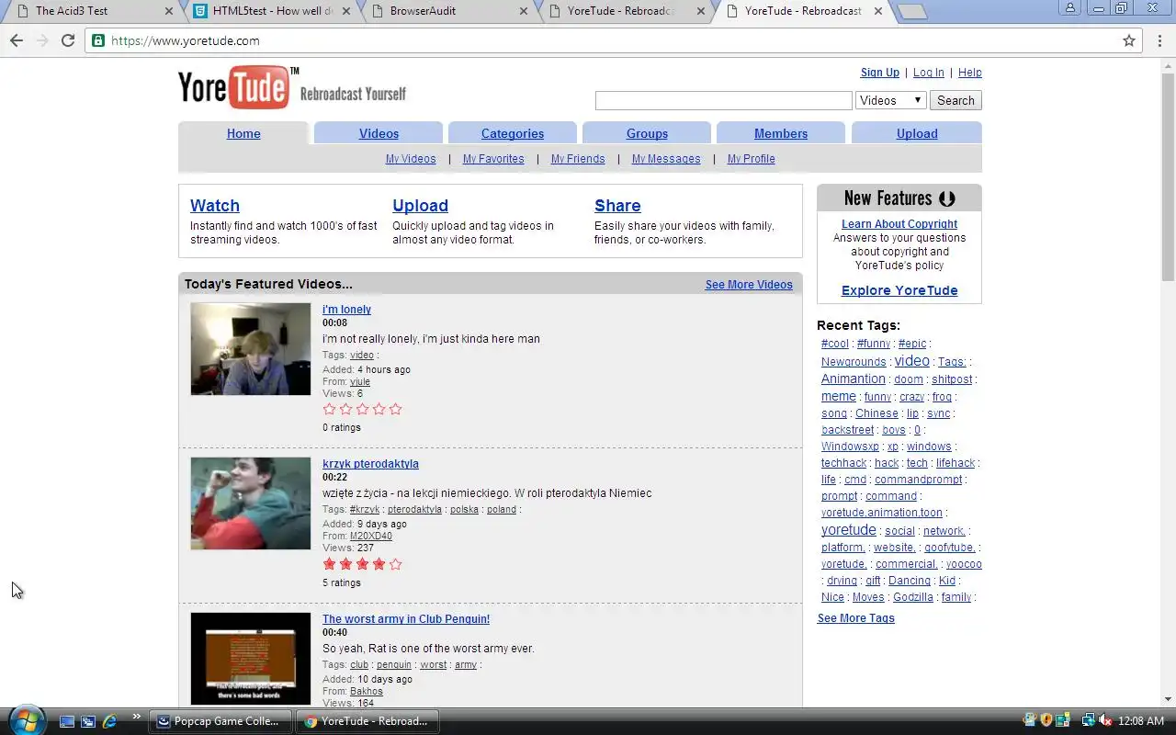Bookmark this page with the star icon
The width and height of the screenshot is (1176, 735).
[x=1129, y=40]
